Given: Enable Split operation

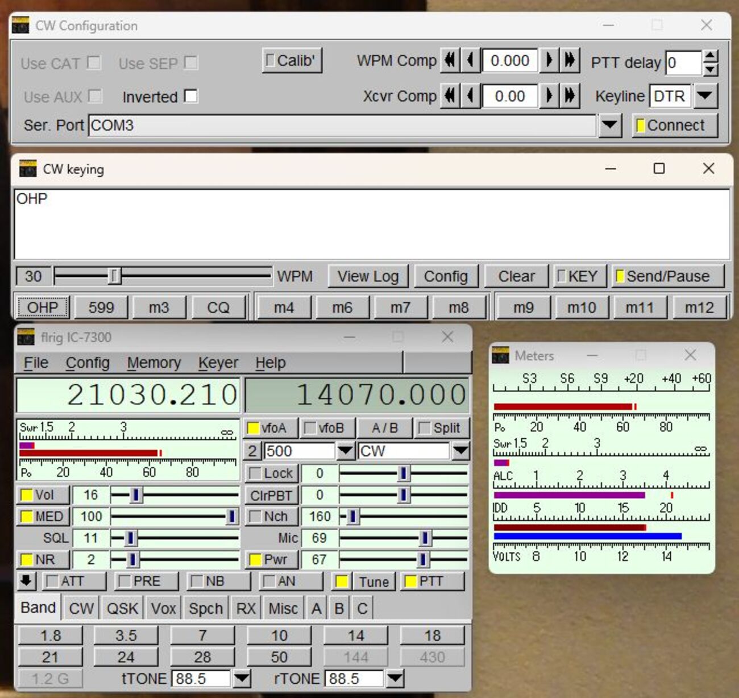Looking at the screenshot, I should point(441,428).
